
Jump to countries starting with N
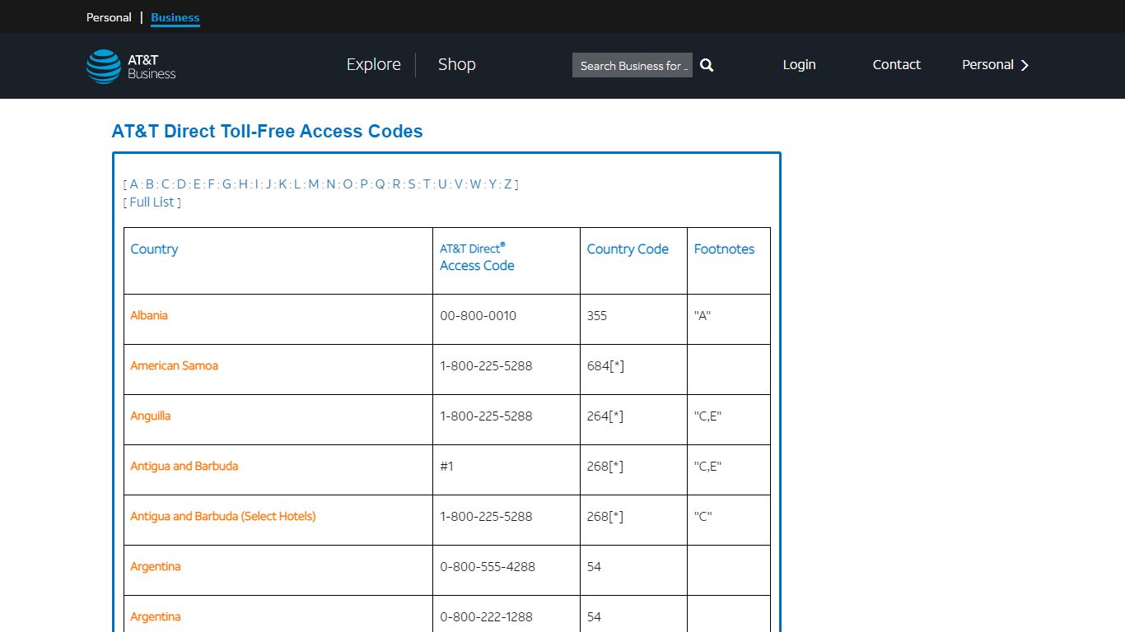tap(330, 184)
